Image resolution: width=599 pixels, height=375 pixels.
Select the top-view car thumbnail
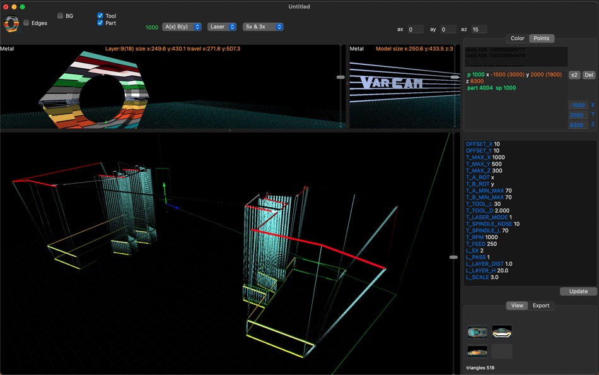(x=477, y=332)
